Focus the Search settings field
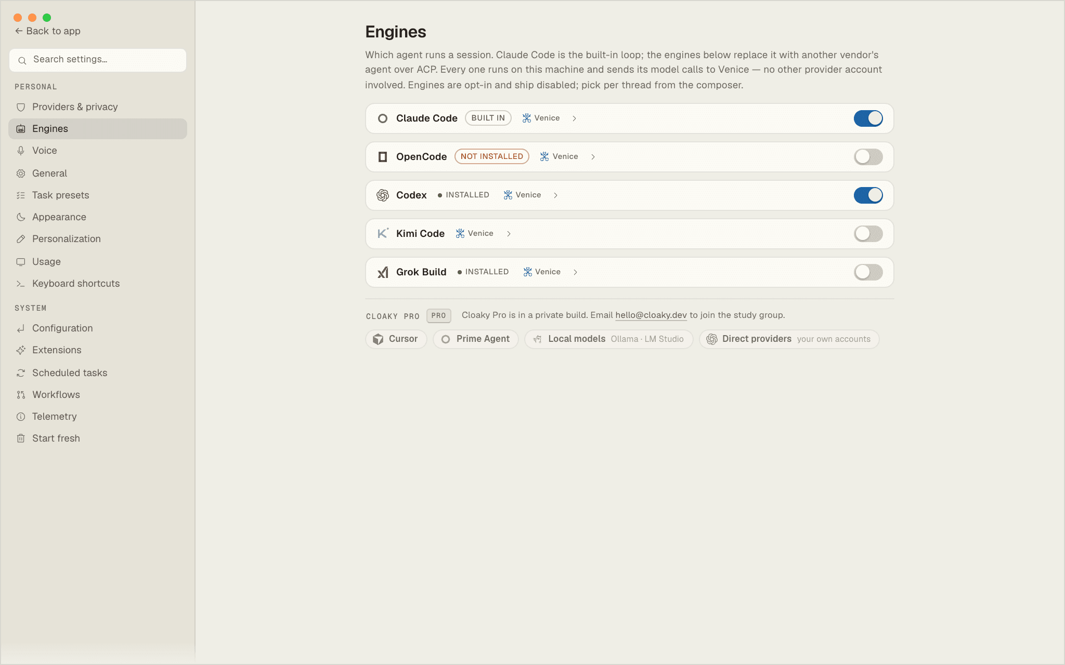 98,60
